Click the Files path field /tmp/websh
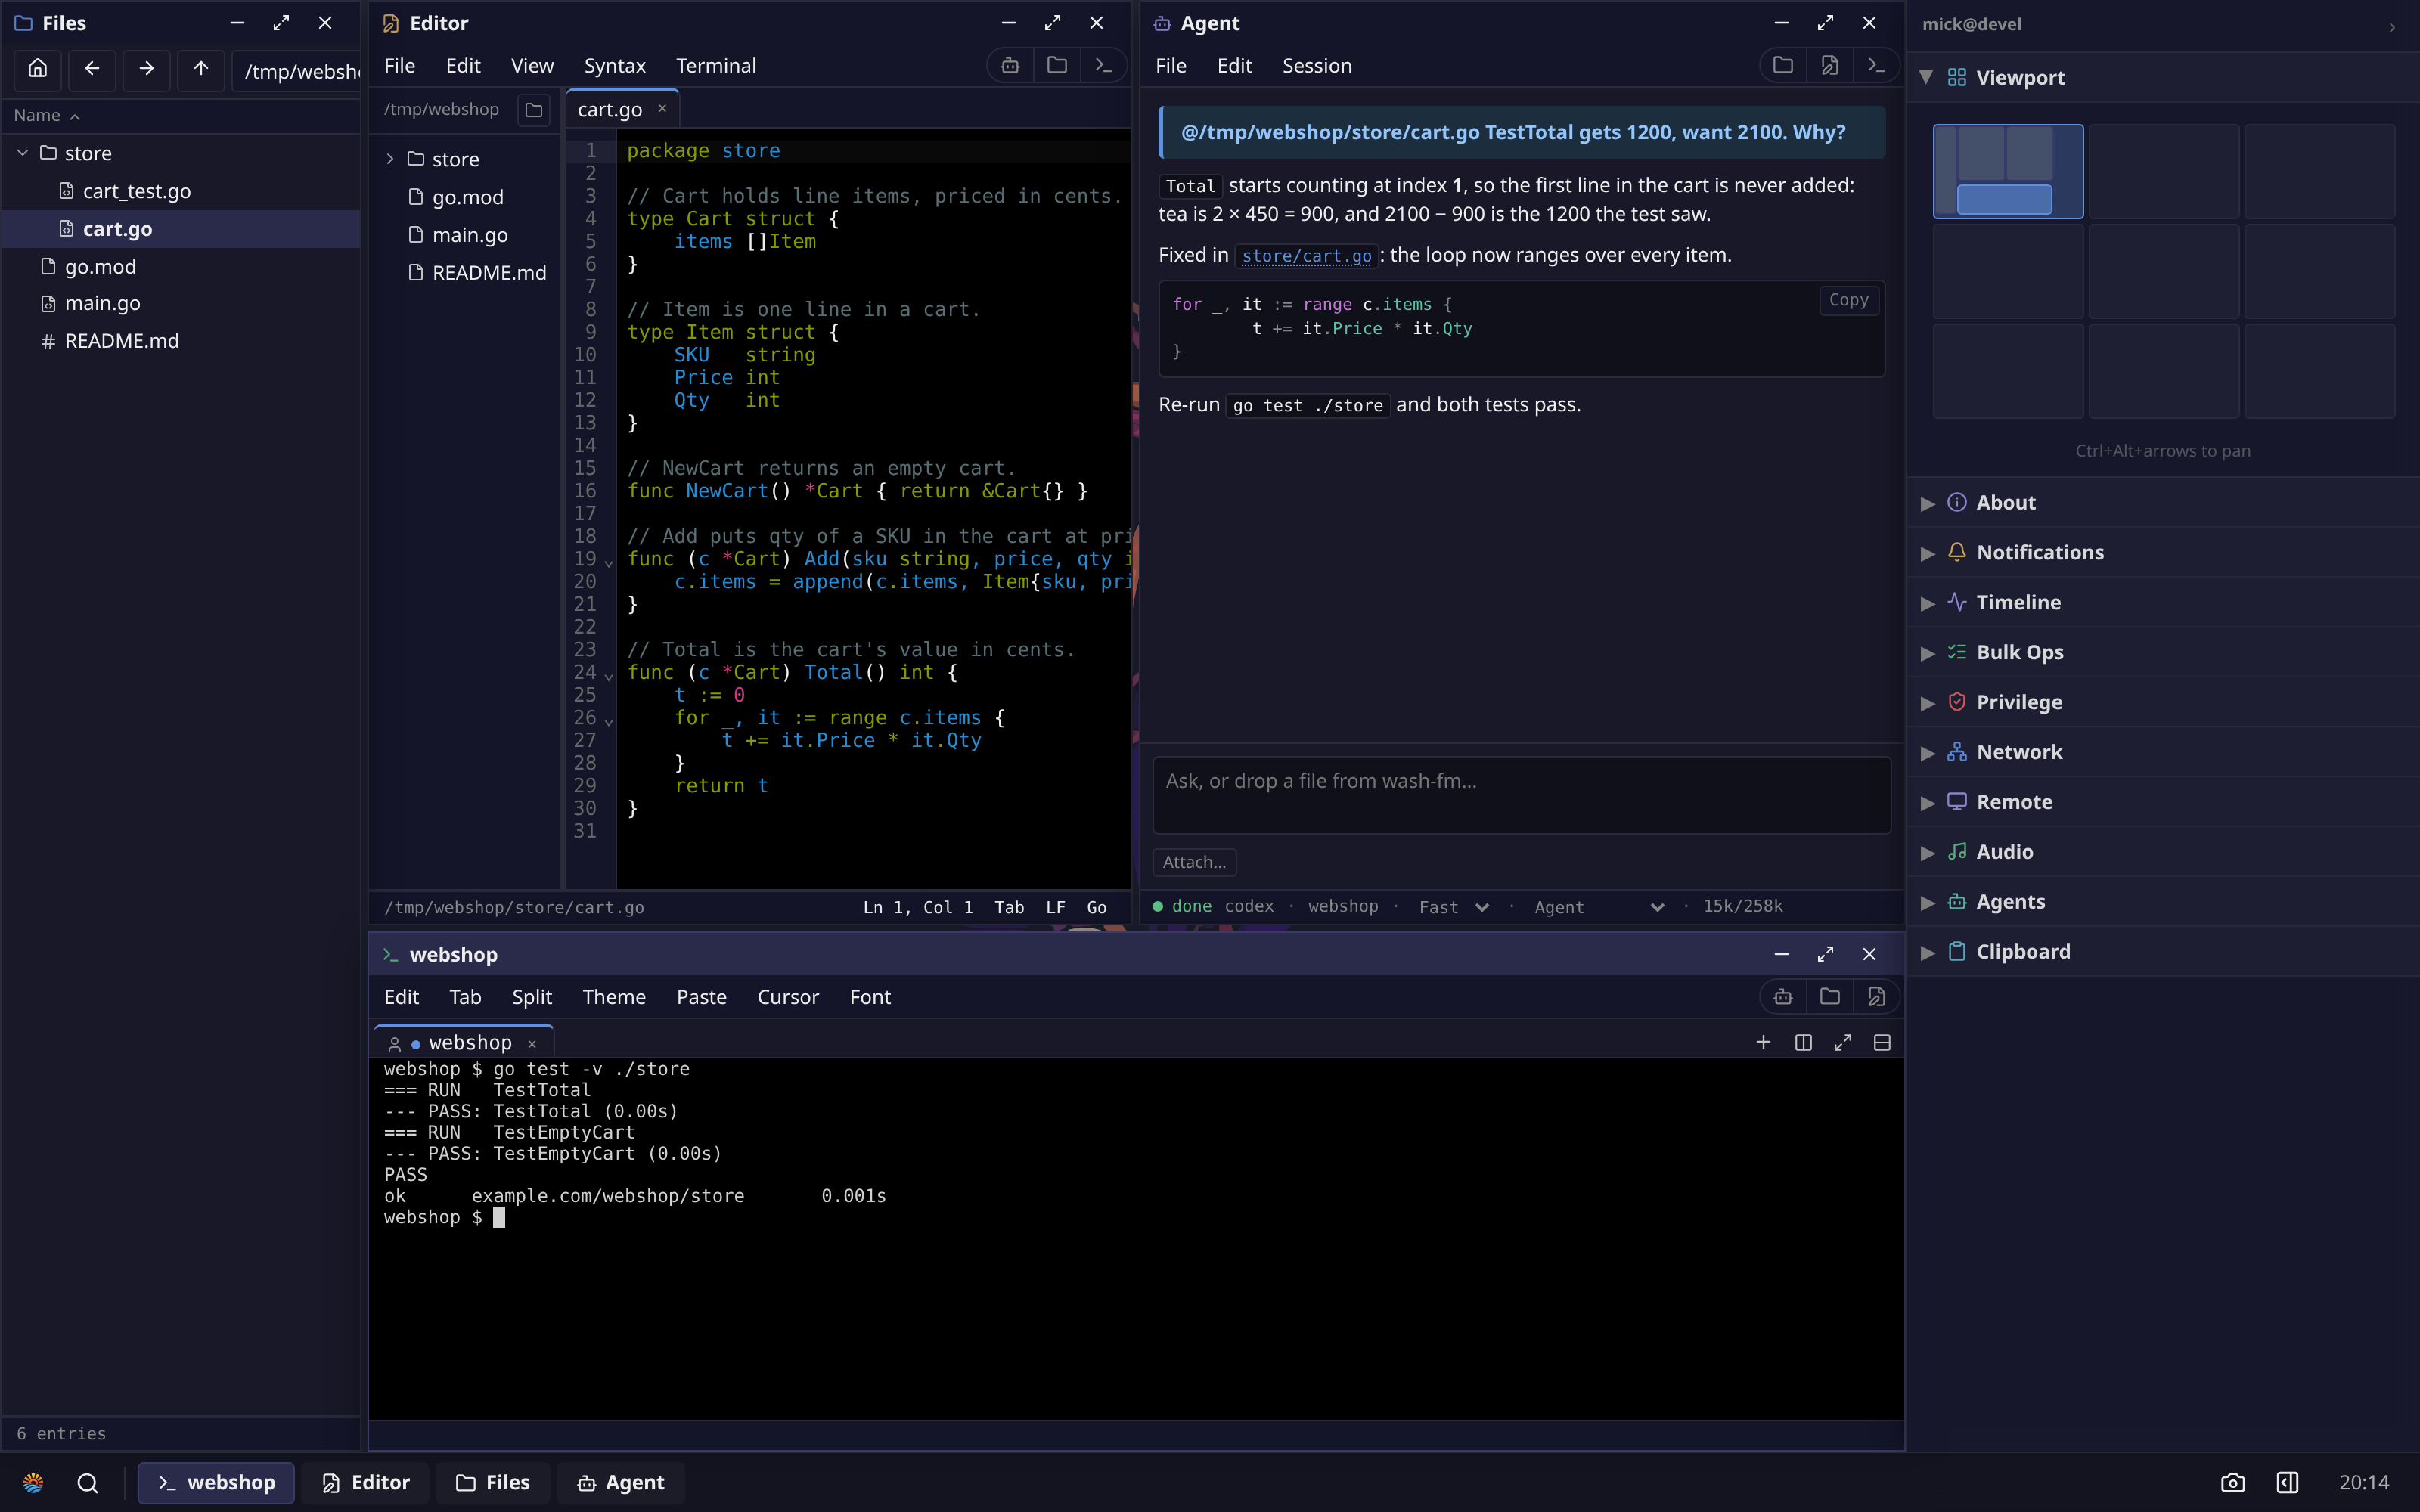 click(x=297, y=70)
